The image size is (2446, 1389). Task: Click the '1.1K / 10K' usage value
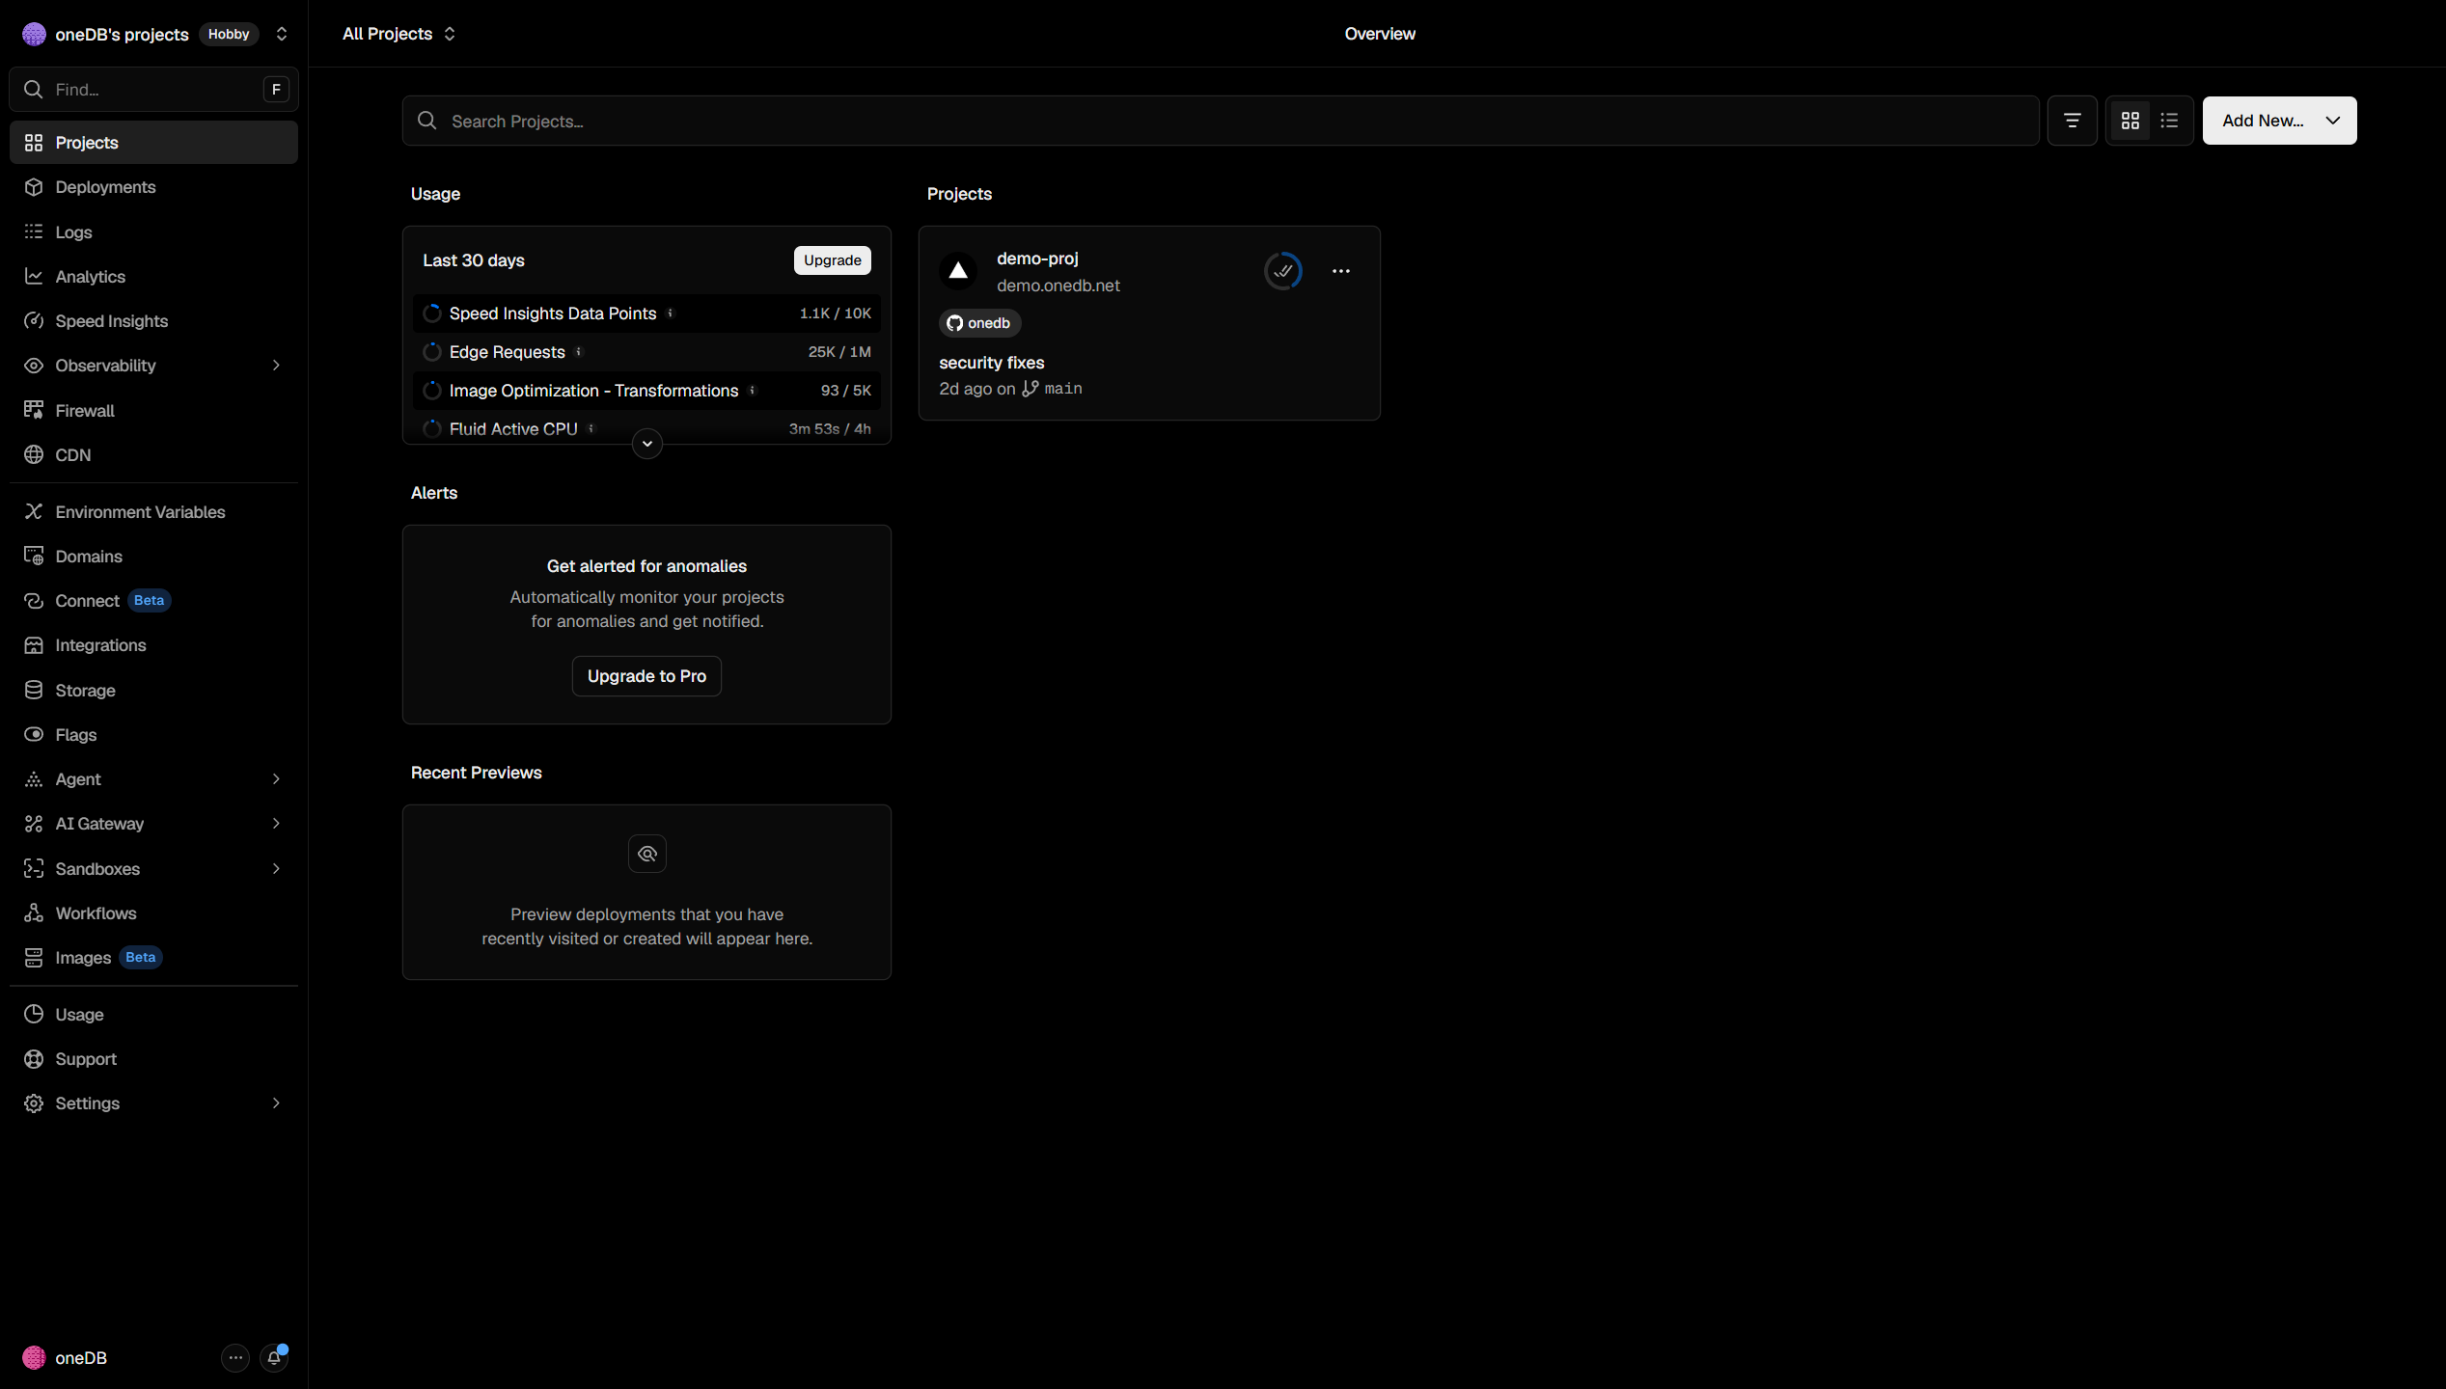[x=836, y=313]
